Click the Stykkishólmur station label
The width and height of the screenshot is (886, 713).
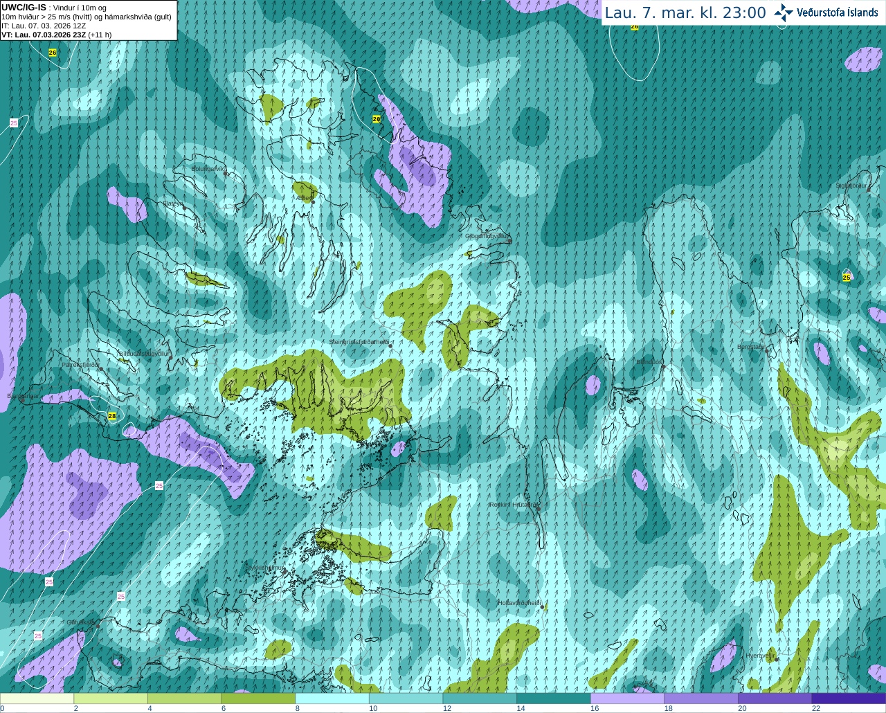265,568
